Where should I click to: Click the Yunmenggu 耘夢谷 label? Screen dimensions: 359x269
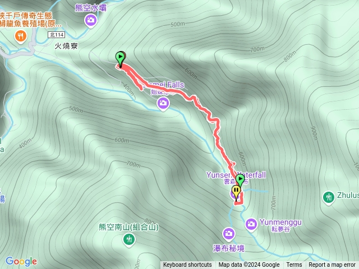coord(280,225)
